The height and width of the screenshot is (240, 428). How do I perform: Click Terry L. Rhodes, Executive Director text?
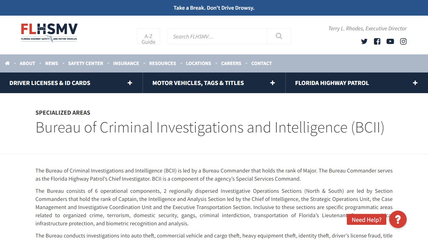pyautogui.click(x=367, y=28)
